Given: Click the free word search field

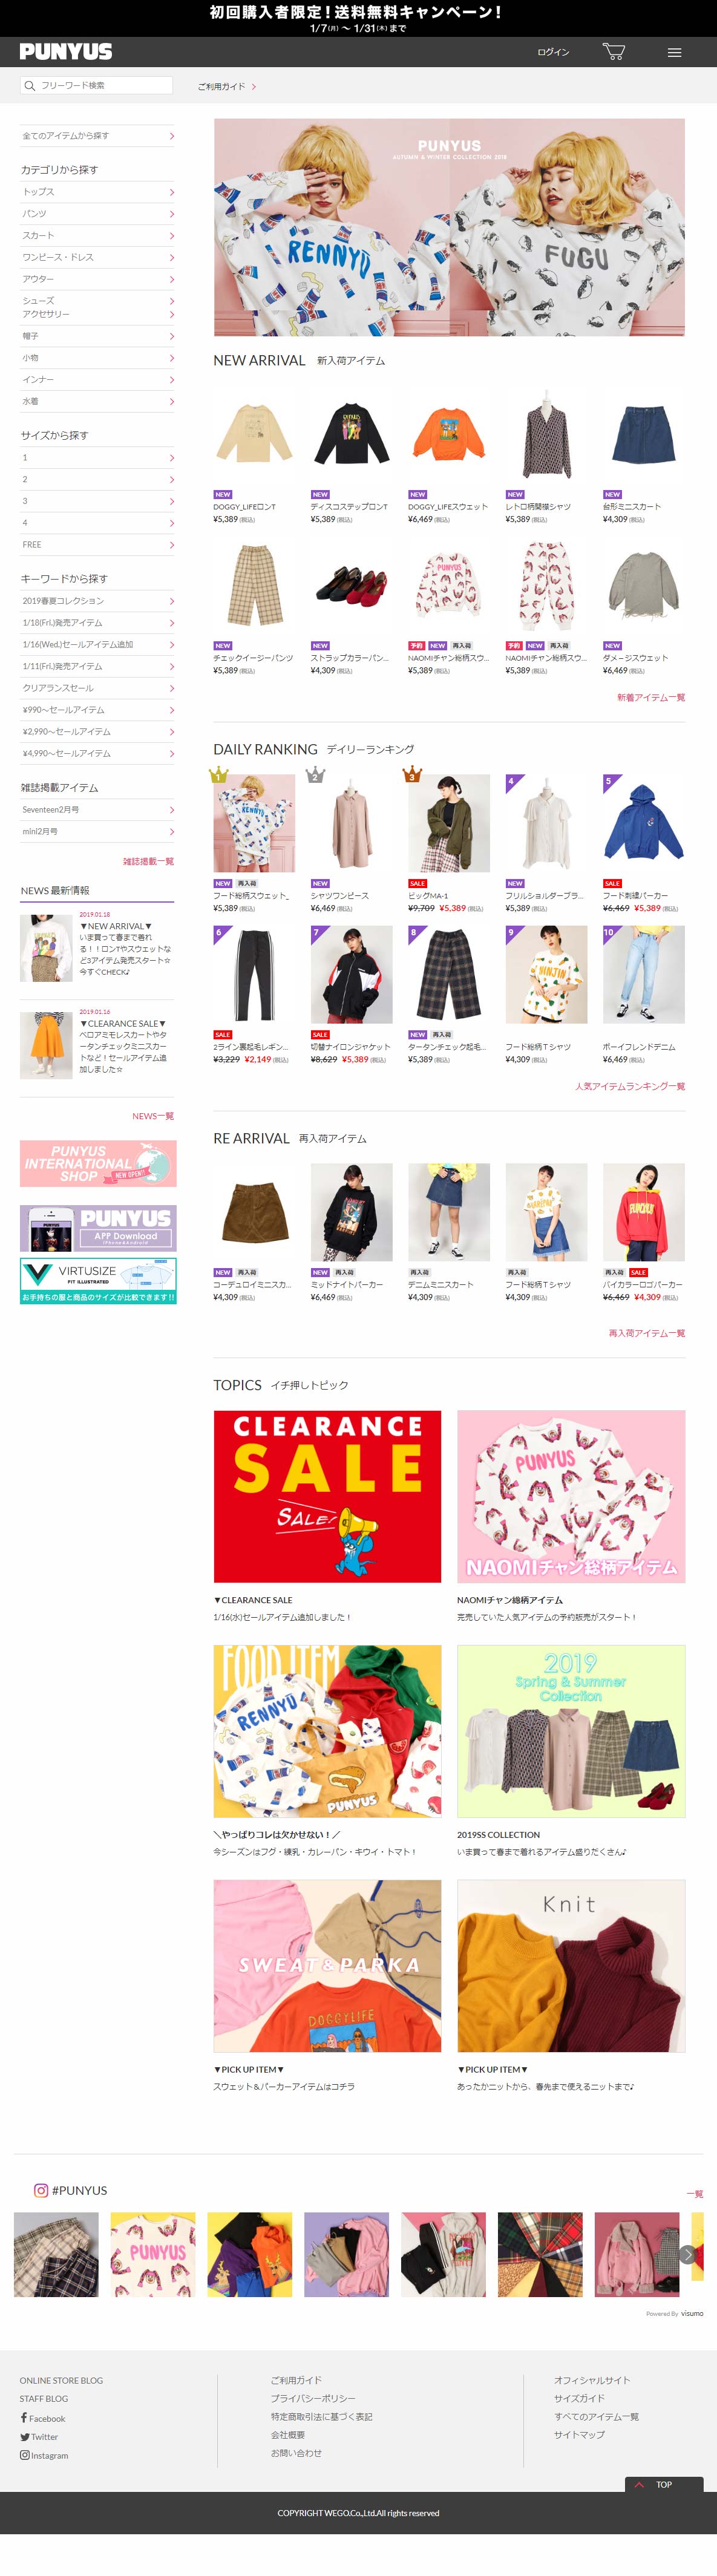Looking at the screenshot, I should coord(97,86).
